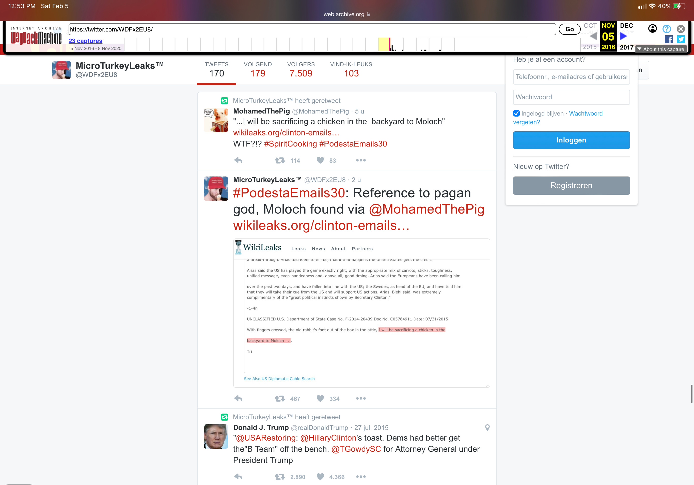Click the Inloggen button
Viewport: 694px width, 485px height.
tap(571, 140)
